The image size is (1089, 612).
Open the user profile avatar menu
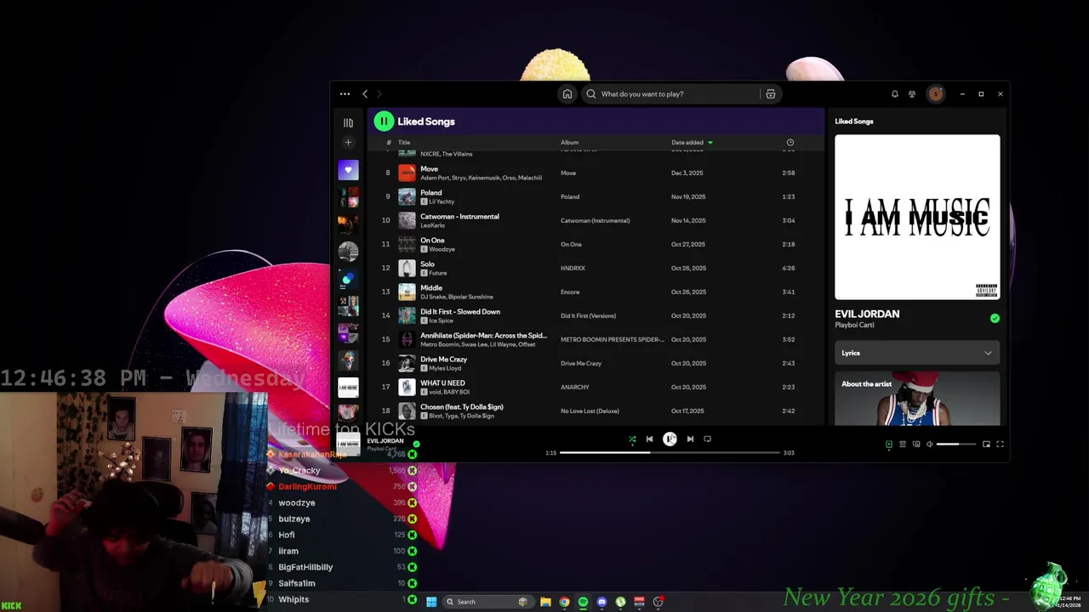pyautogui.click(x=936, y=94)
